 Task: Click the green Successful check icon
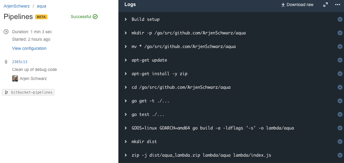(x=95, y=17)
